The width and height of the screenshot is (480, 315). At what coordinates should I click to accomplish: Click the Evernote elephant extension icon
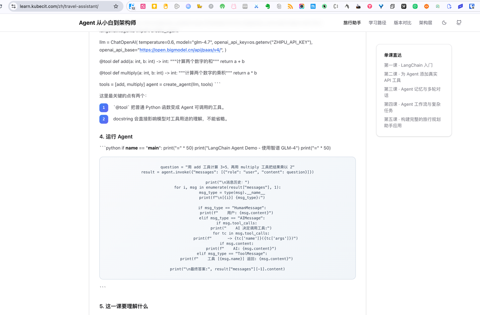coord(267,6)
